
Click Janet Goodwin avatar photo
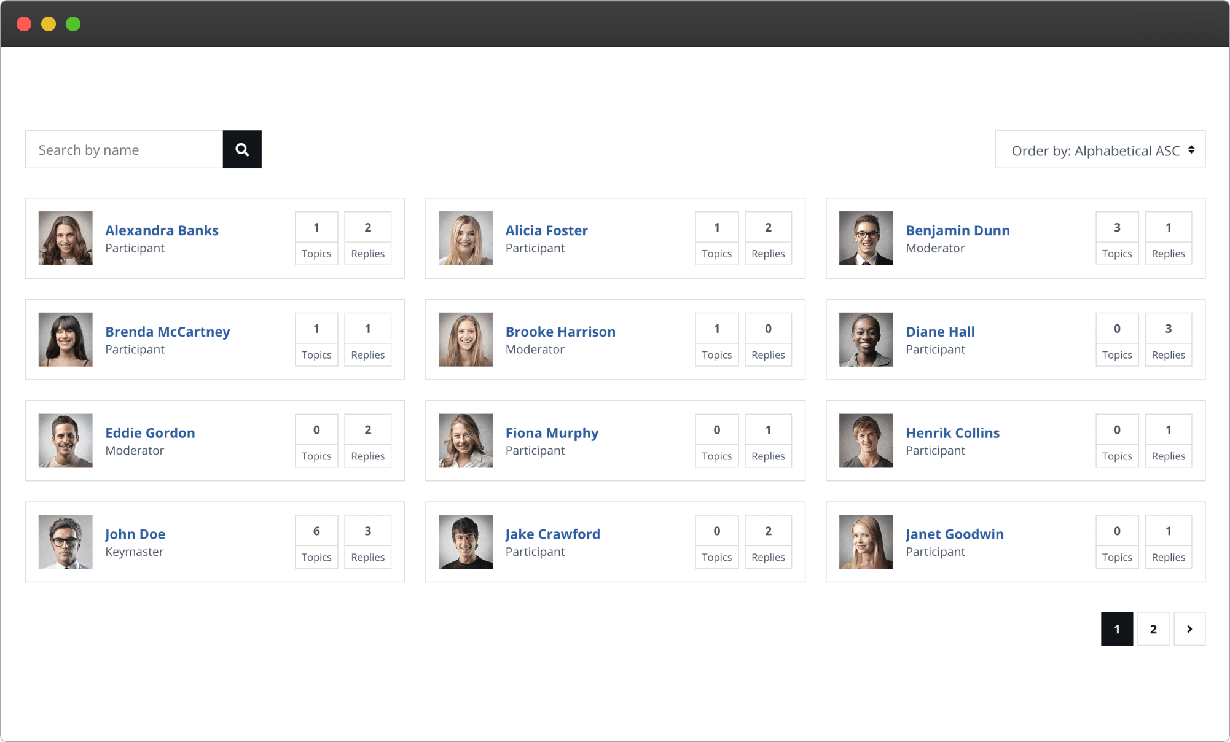coord(866,542)
